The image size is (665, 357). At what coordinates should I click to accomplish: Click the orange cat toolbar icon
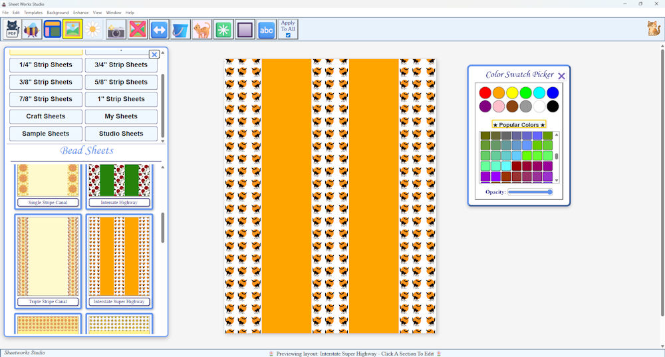[x=202, y=29]
